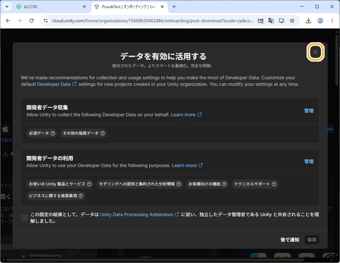The image size is (340, 263).
Task: Click help icon on その他の推奨データ chip
Action: (x=103, y=133)
